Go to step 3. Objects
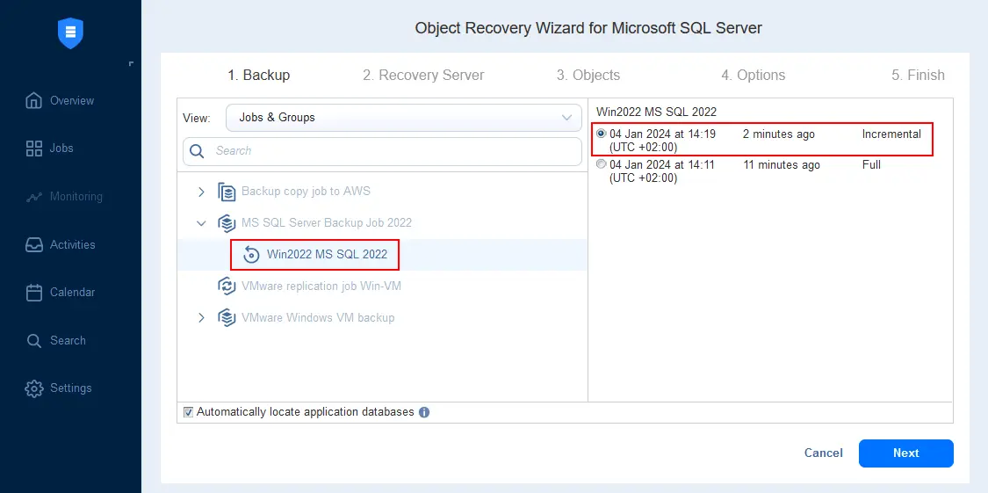 (x=588, y=75)
